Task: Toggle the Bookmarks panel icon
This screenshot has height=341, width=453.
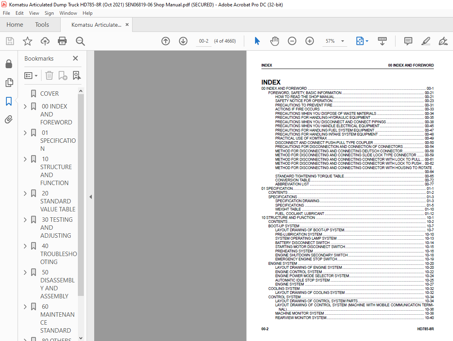Action: pos(9,101)
